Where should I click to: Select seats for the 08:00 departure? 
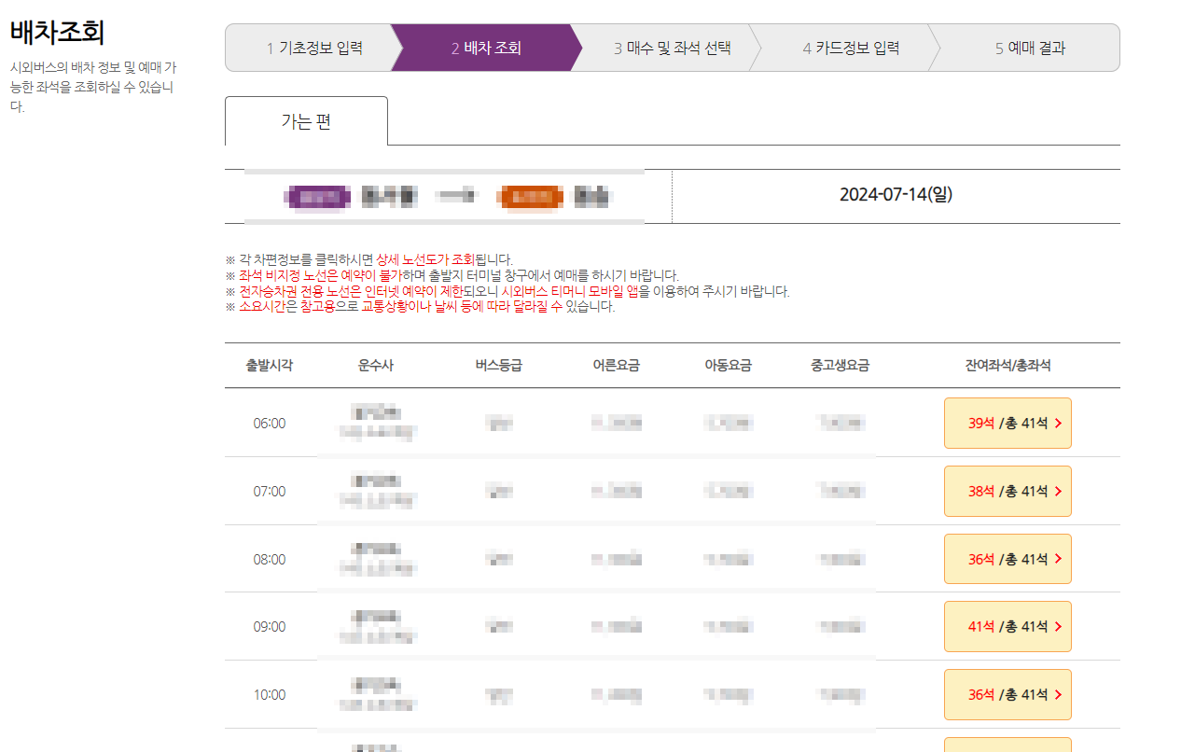[1007, 559]
